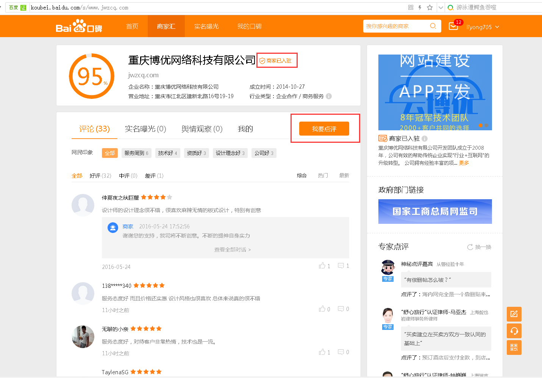Click the police expert avatar of 神秘点评嘉宾
The width and height of the screenshot is (542, 378).
click(x=388, y=268)
